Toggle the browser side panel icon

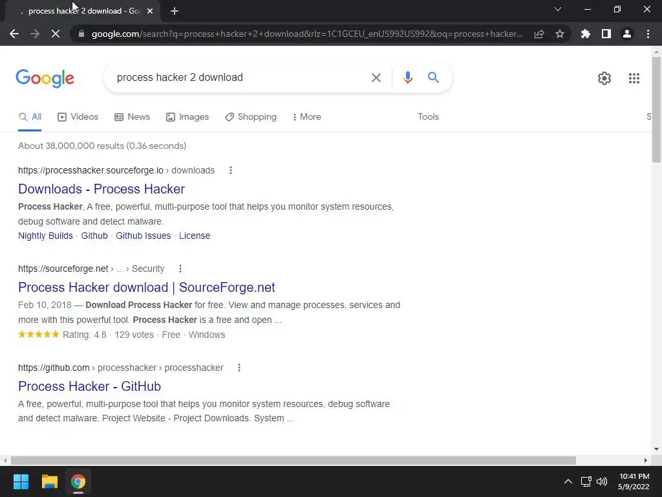[606, 34]
